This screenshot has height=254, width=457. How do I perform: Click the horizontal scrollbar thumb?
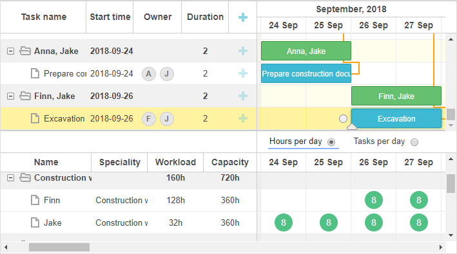pos(59,248)
